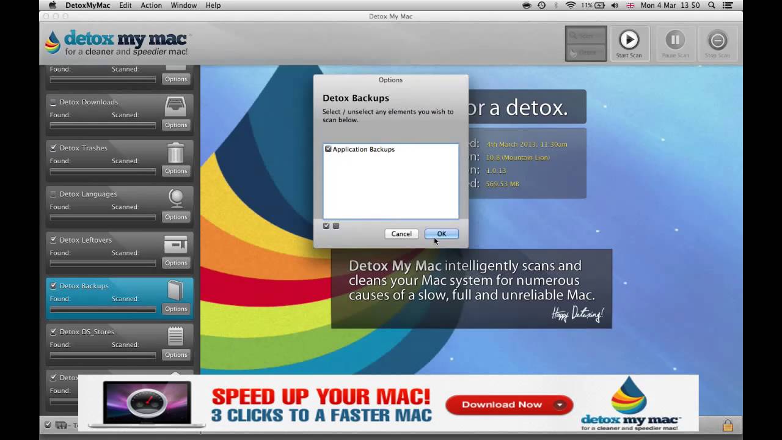Click the Bluetooth icon in menu bar
This screenshot has height=440, width=782.
tap(557, 5)
